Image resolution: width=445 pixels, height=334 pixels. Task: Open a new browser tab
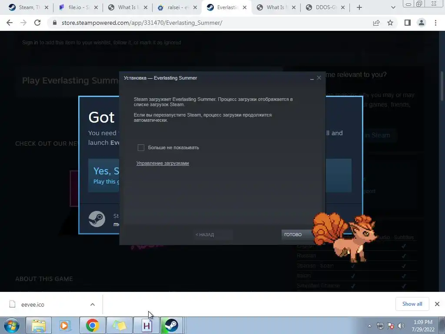pyautogui.click(x=359, y=8)
